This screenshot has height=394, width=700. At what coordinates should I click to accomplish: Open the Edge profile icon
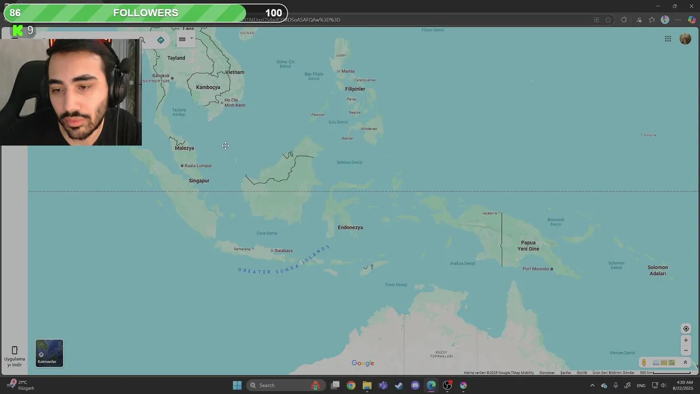click(665, 20)
